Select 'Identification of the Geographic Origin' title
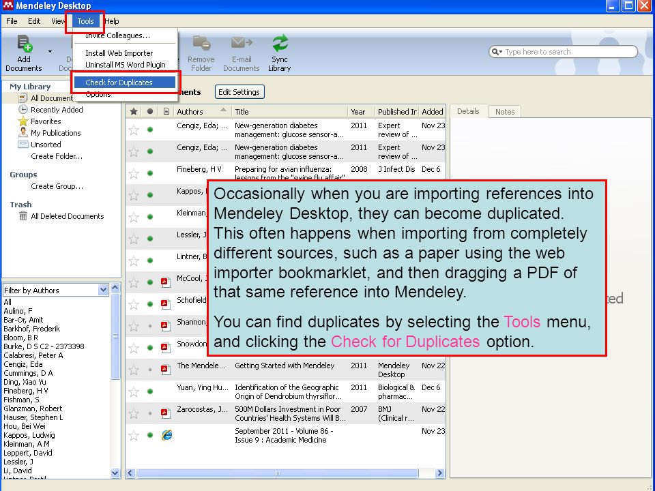 click(x=288, y=391)
